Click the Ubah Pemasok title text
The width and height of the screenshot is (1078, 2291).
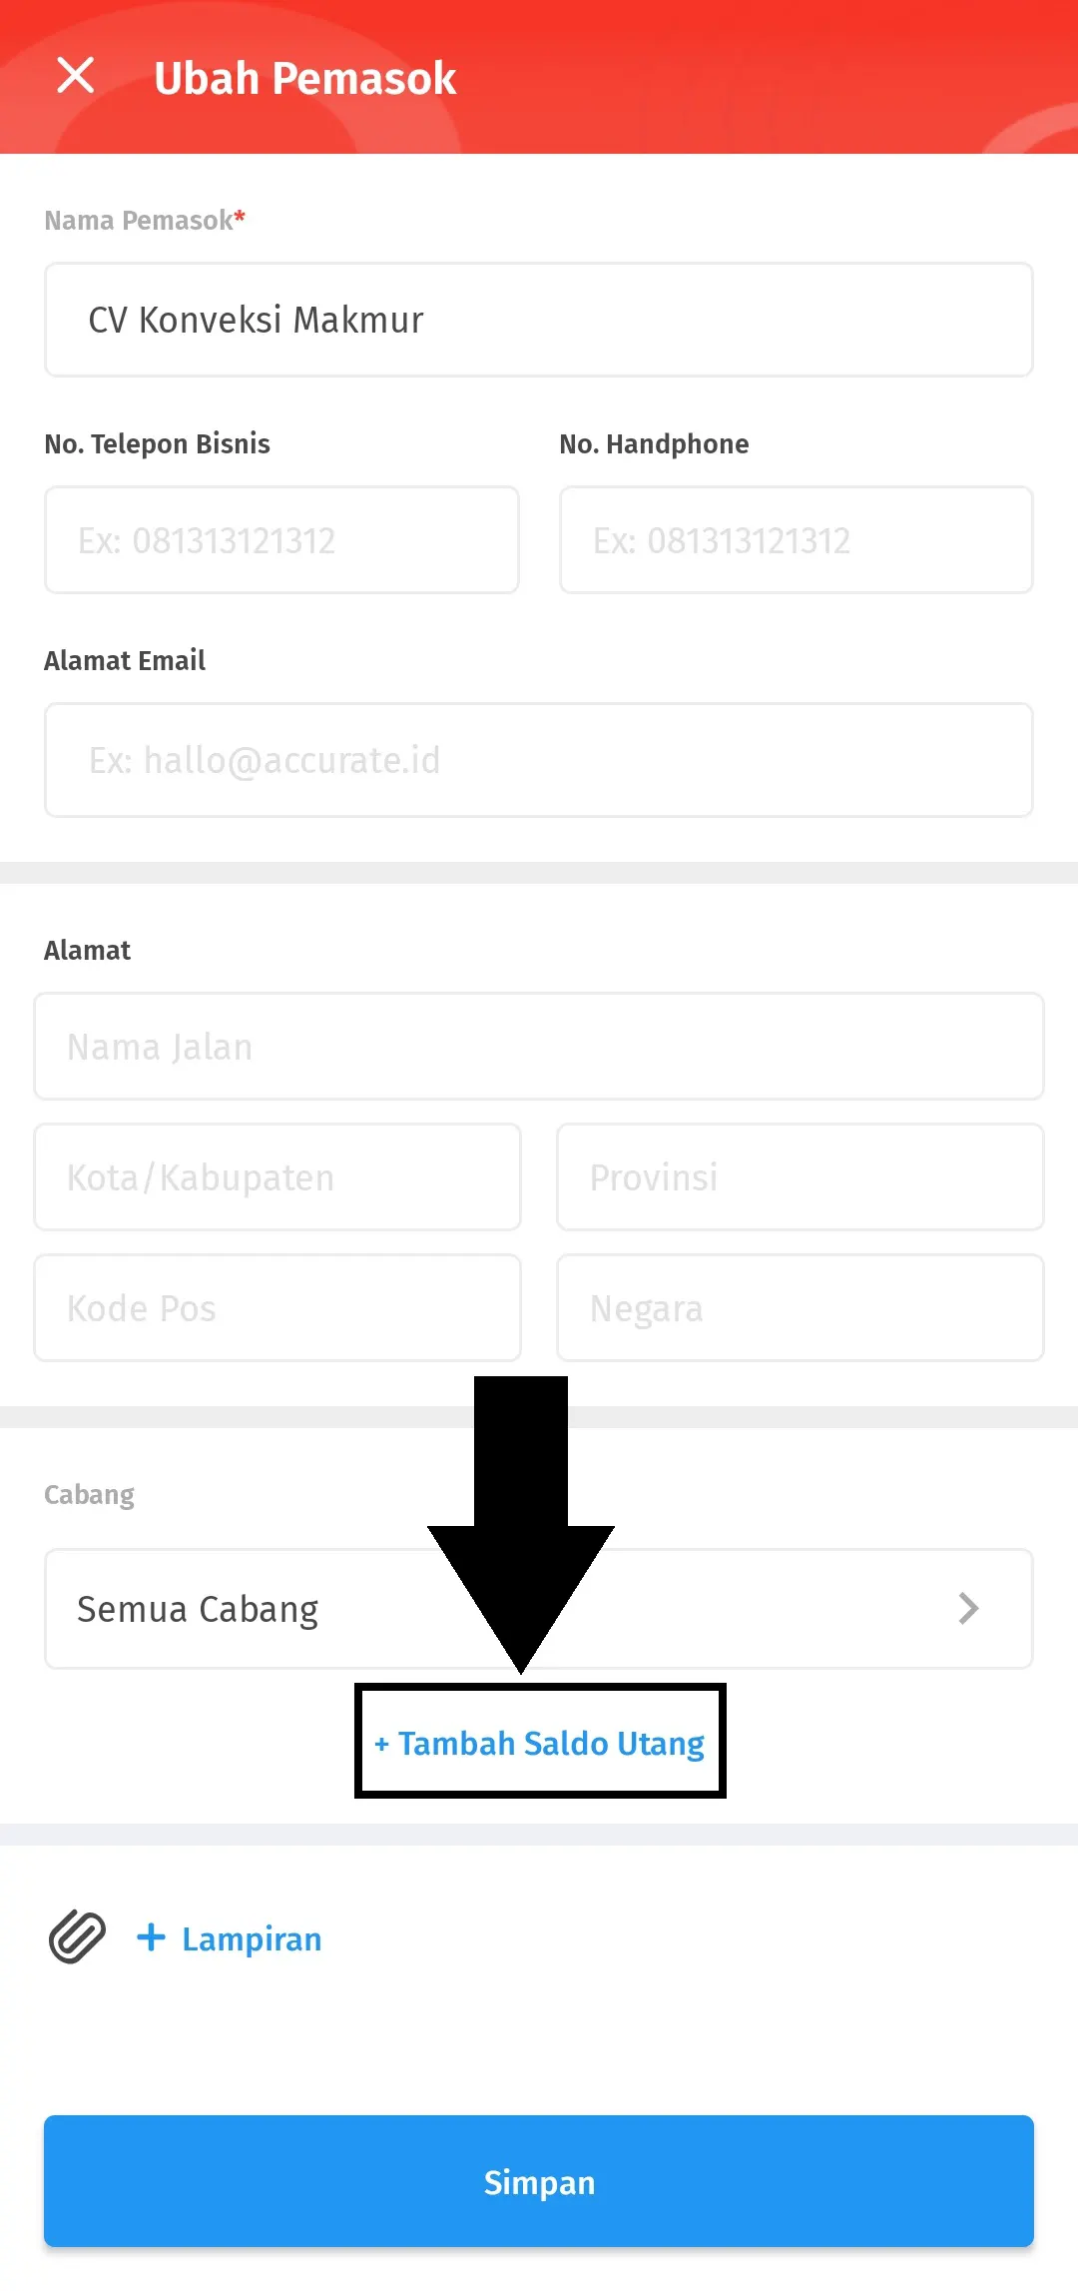tap(305, 78)
